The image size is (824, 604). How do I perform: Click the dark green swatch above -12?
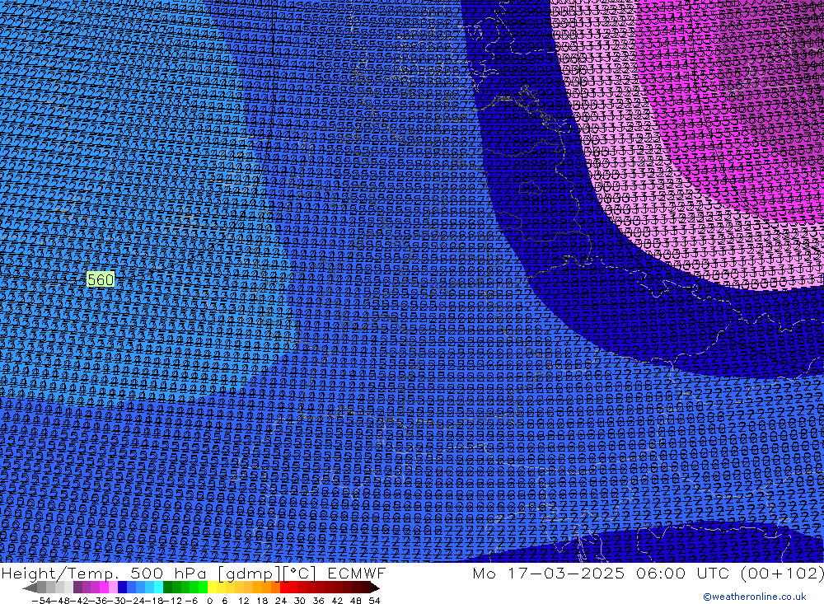[167, 588]
